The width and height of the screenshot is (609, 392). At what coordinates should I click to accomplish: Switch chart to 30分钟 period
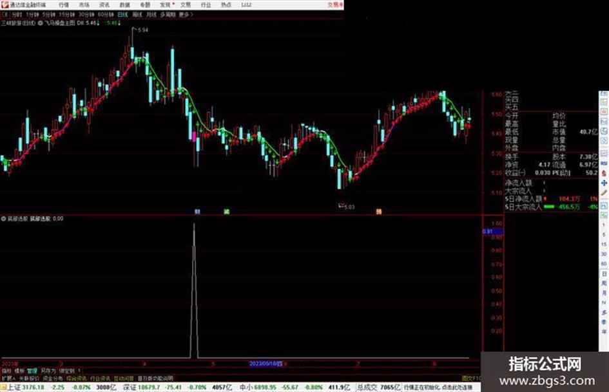coord(86,14)
